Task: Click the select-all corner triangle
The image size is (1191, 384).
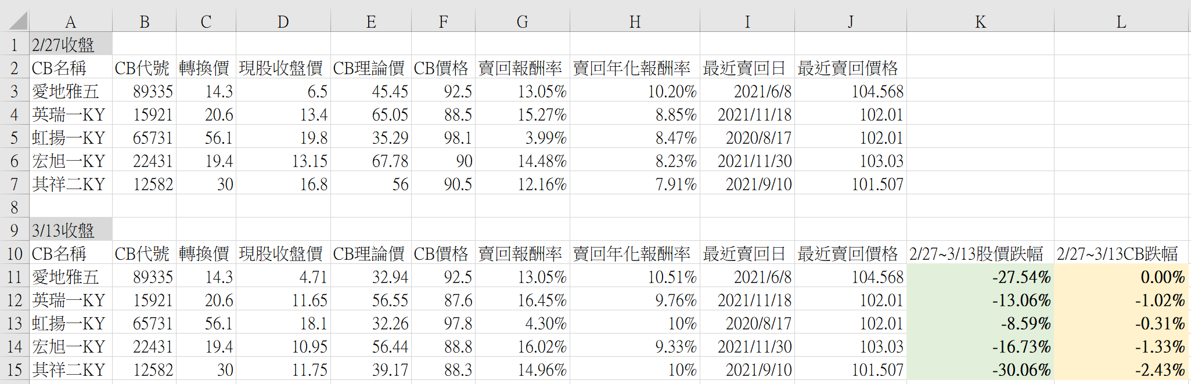Action: 18,21
